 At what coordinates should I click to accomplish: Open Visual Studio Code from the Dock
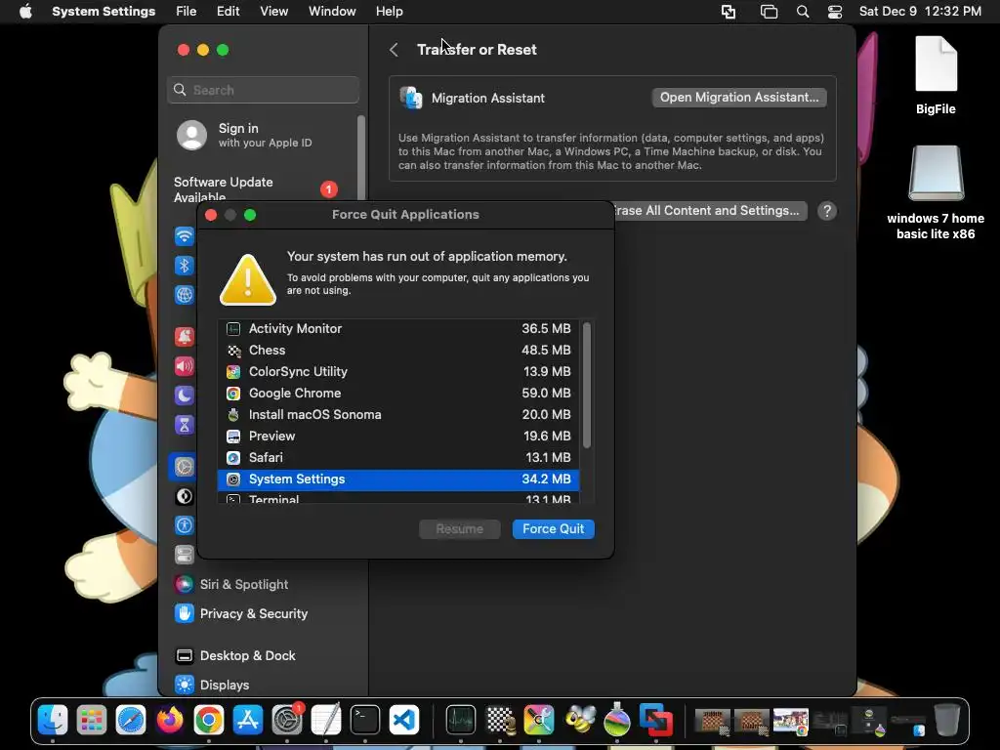tap(404, 721)
